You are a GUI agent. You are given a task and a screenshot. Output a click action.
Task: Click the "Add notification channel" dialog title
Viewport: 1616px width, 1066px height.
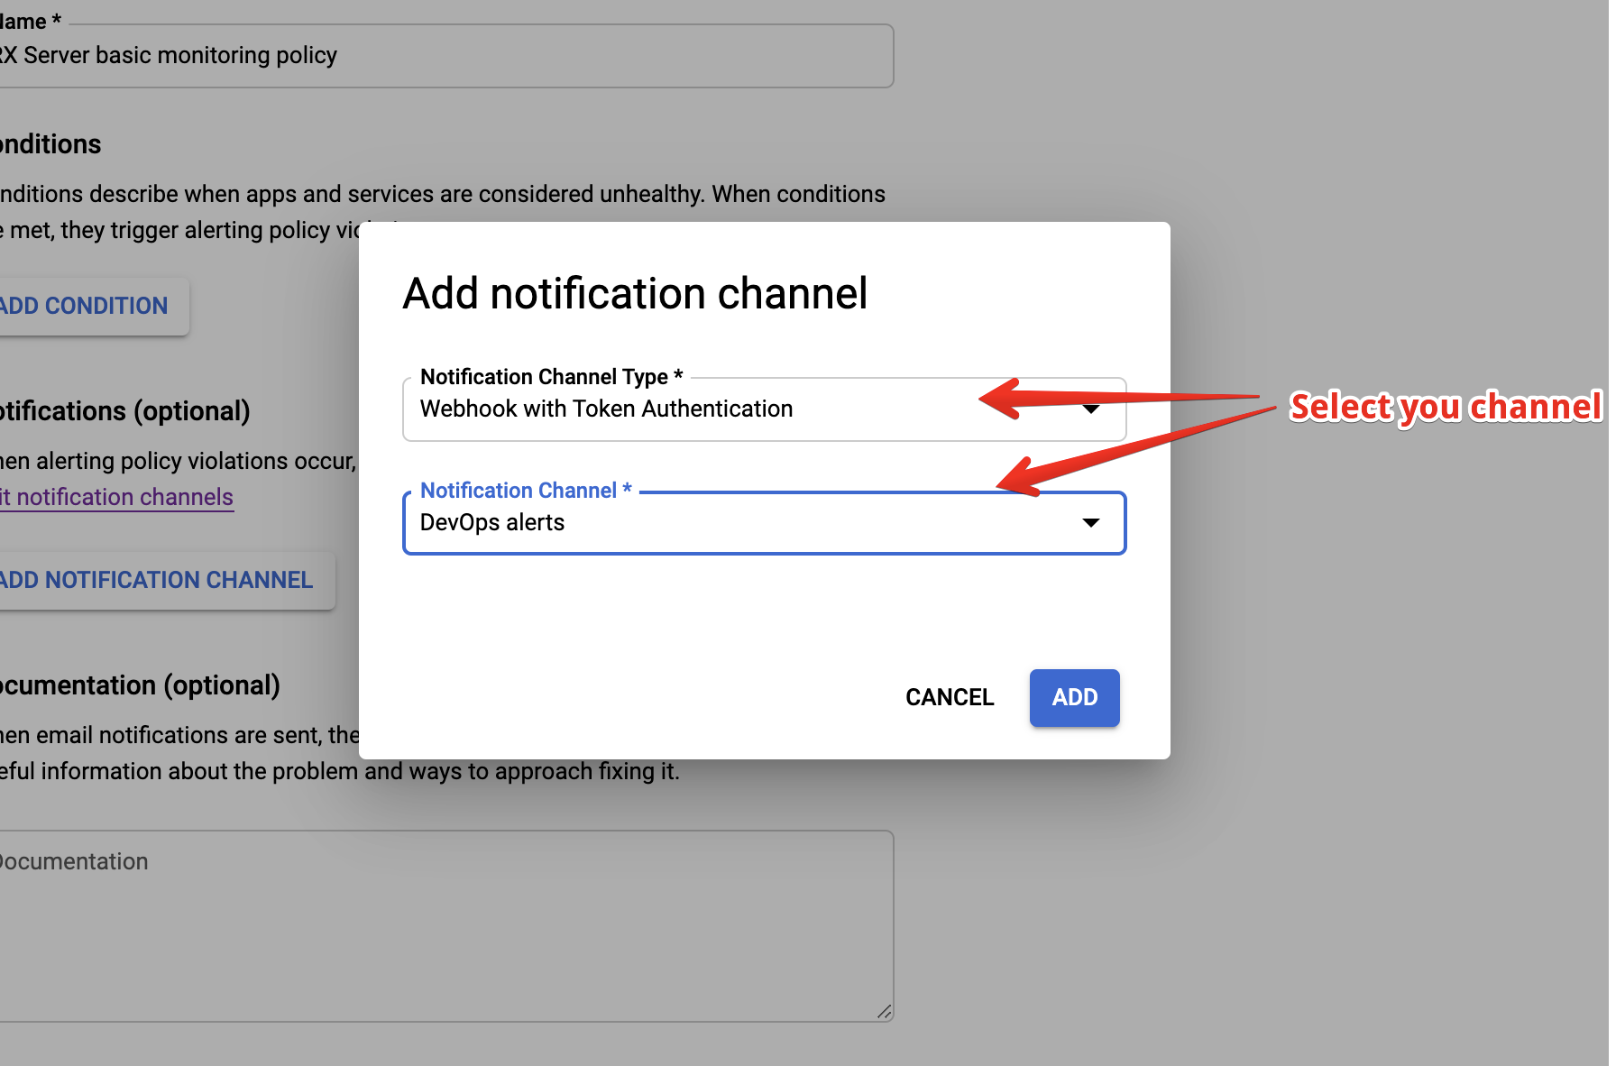635,294
